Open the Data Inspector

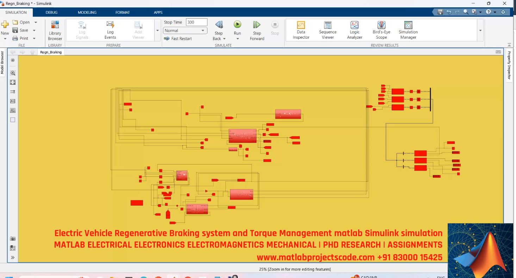pos(300,30)
